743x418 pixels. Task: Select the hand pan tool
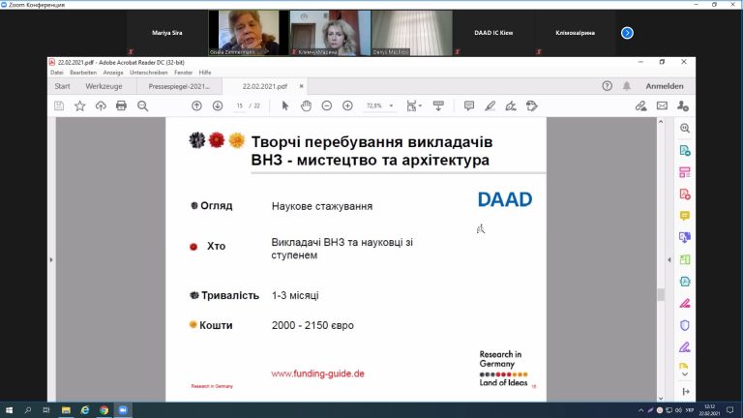(305, 105)
